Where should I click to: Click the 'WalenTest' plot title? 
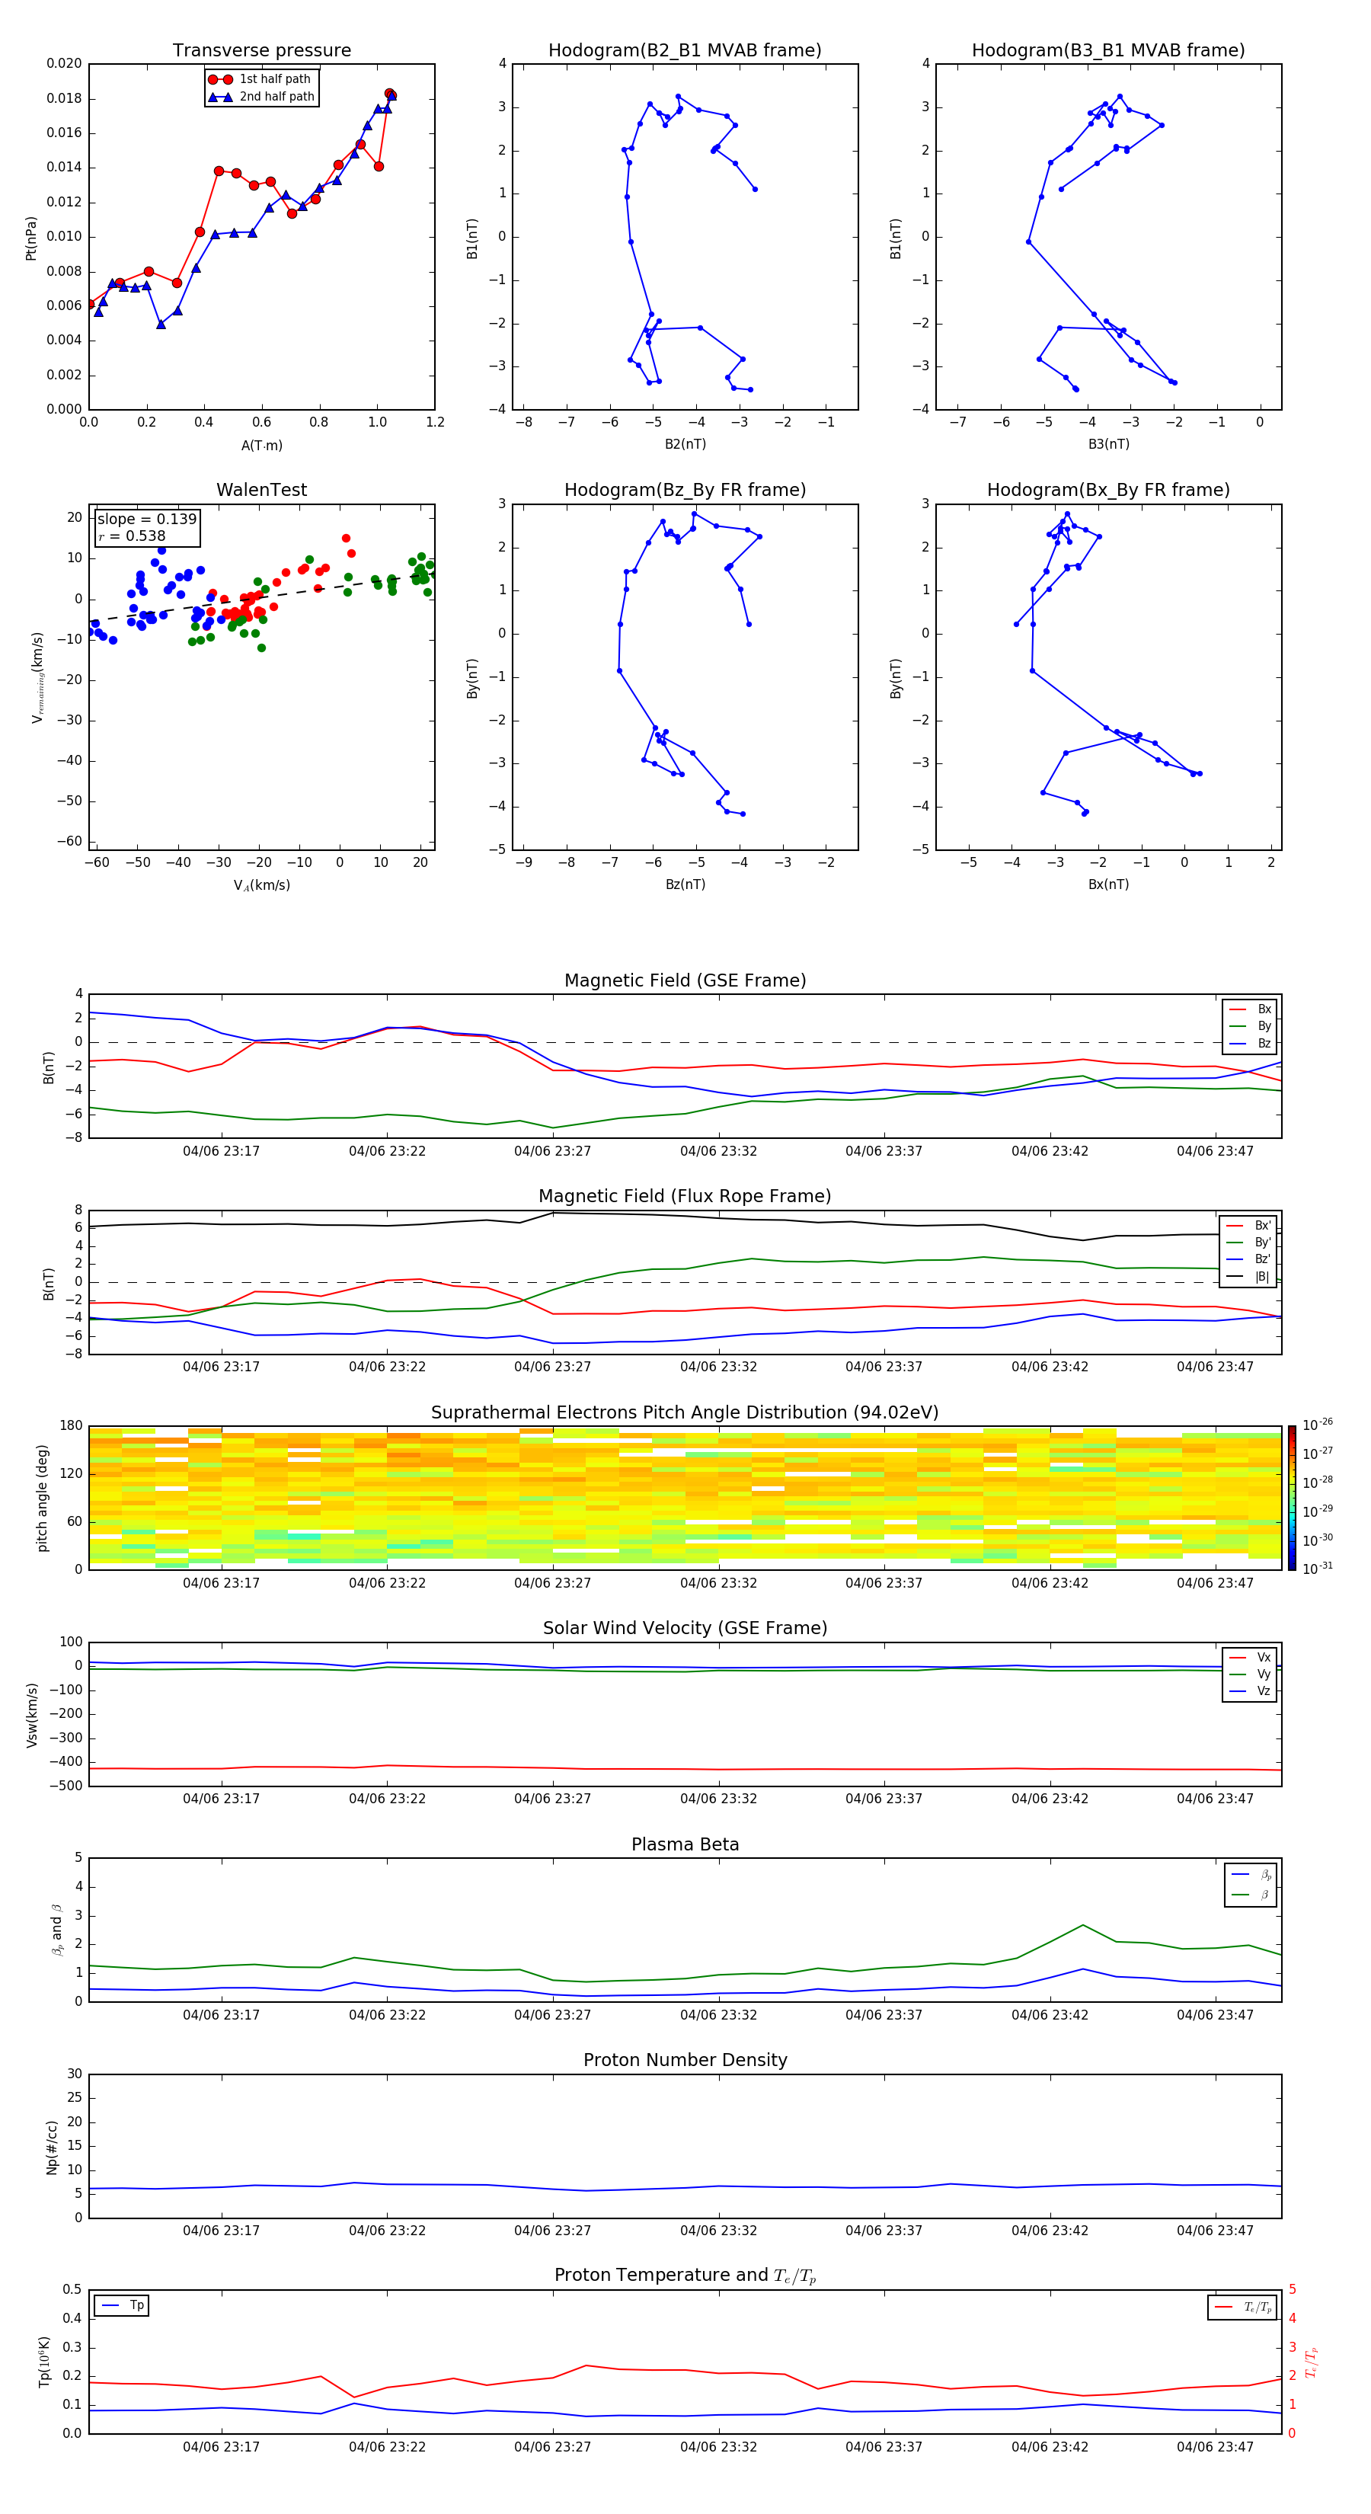261,490
